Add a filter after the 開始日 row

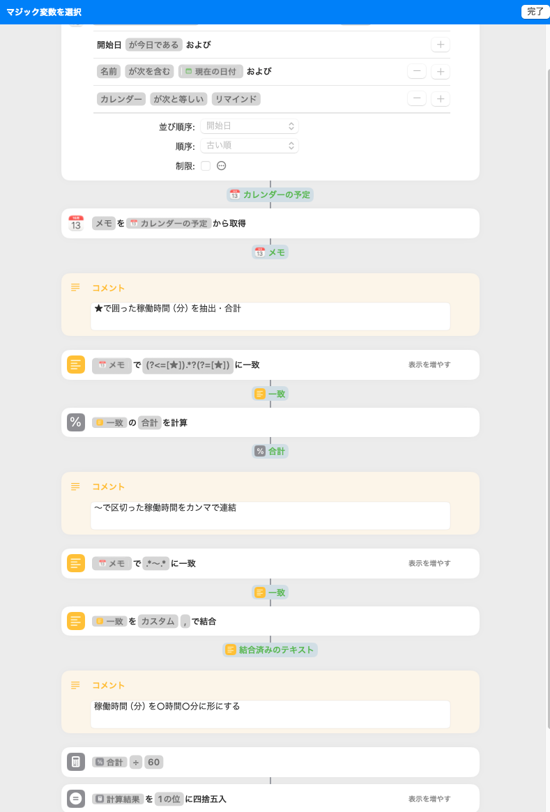440,45
